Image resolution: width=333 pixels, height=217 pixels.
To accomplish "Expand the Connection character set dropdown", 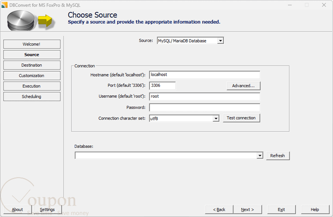I will pos(216,118).
